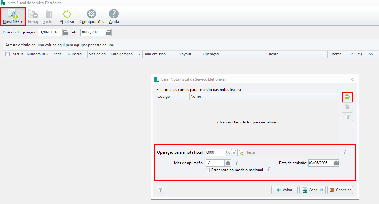Click the Série column header
379x204 pixels.
tap(60, 54)
